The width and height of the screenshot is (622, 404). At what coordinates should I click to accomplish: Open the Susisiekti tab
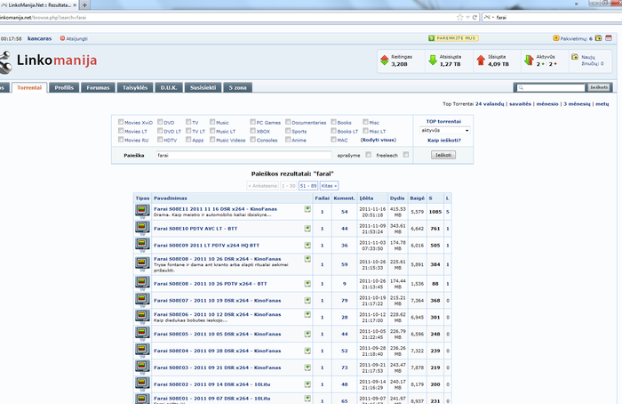pyautogui.click(x=203, y=87)
